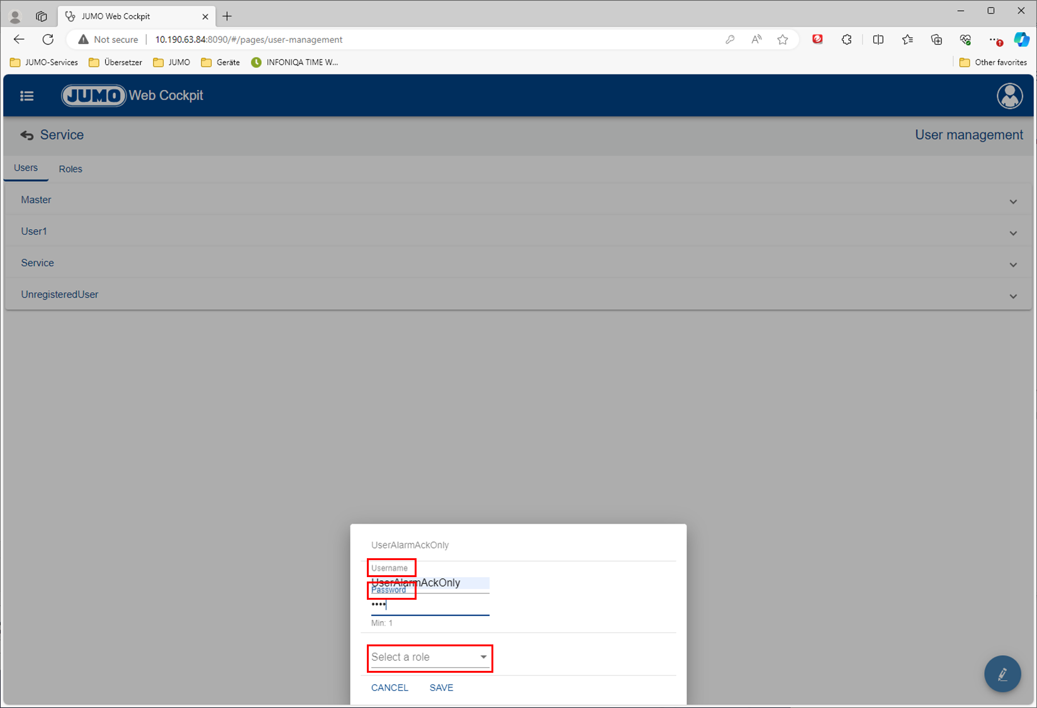
Task: Click the user profile avatar icon
Action: click(1009, 96)
